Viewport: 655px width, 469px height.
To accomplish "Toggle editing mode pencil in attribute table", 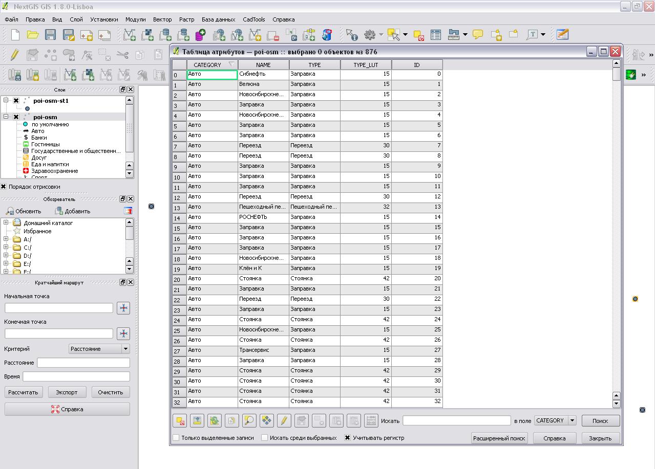I will [x=284, y=420].
